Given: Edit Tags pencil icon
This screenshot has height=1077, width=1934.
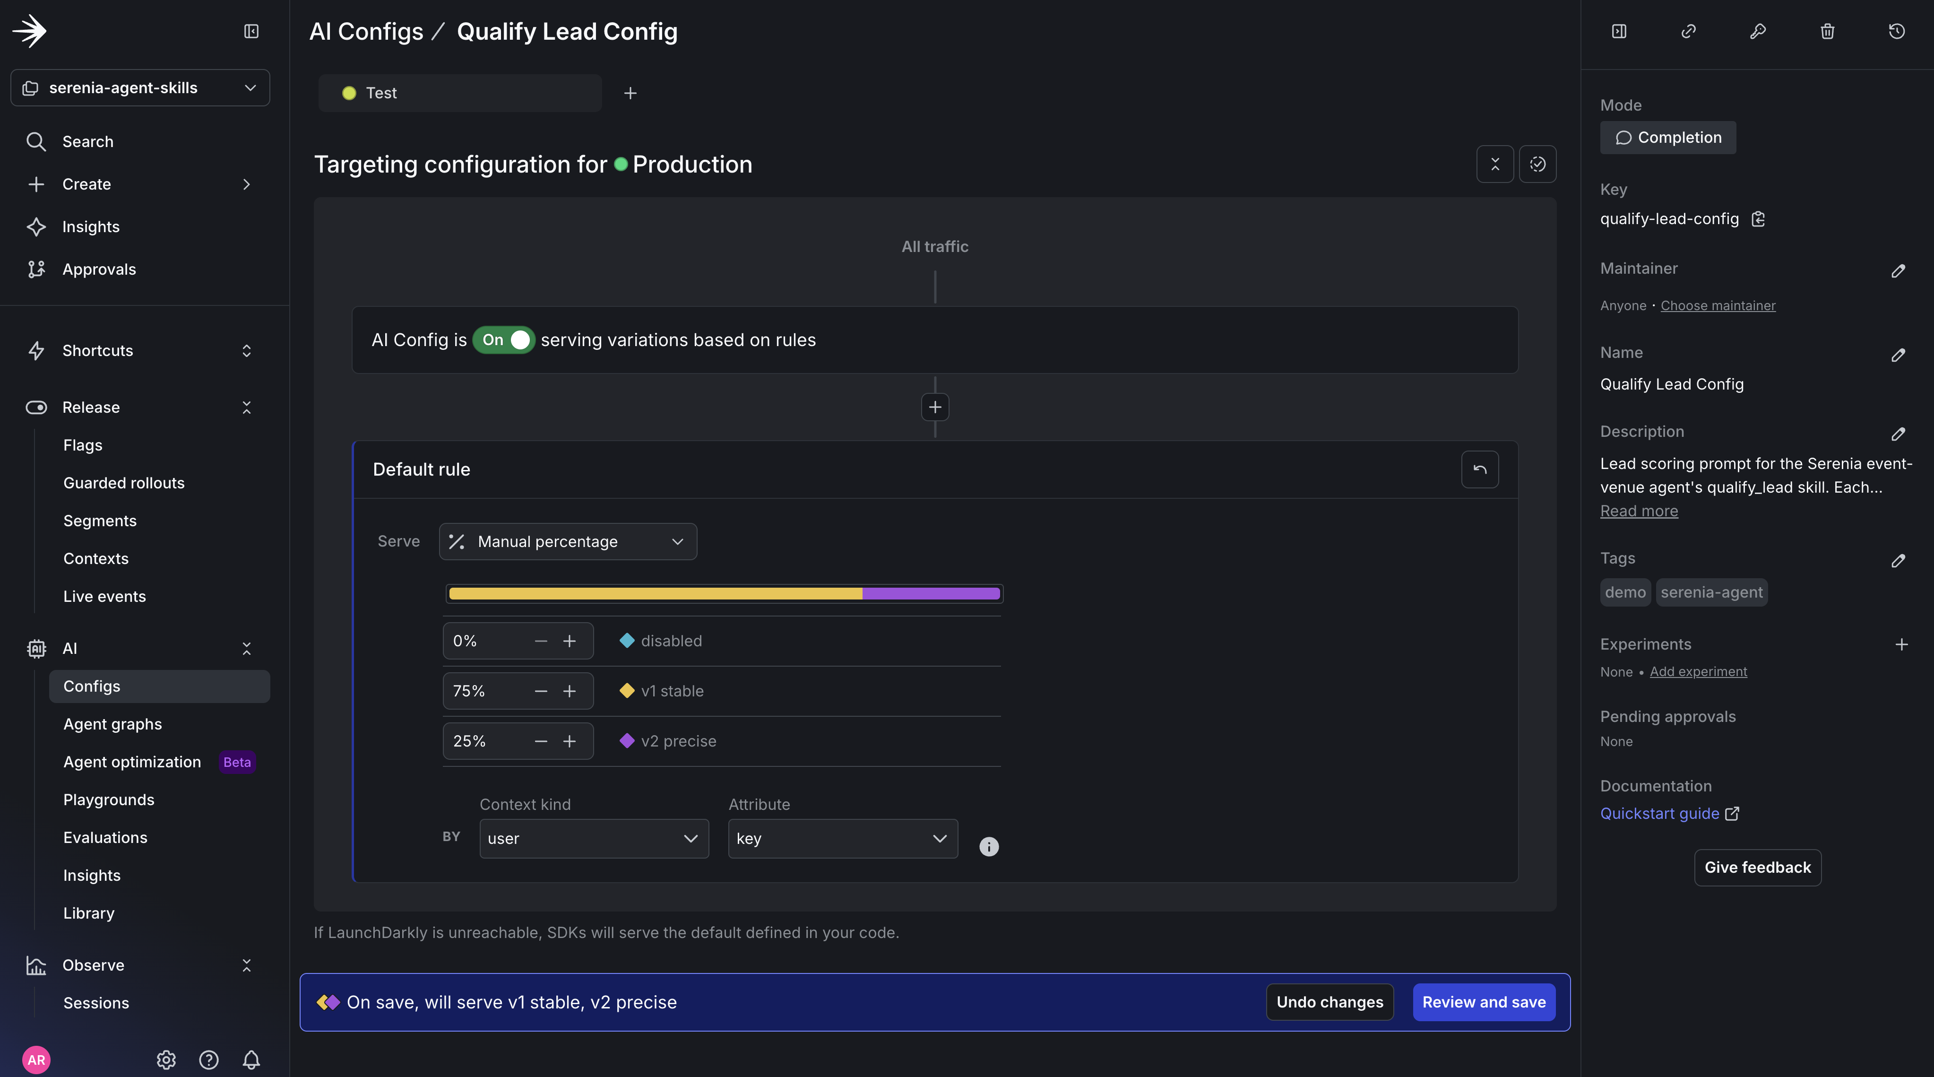Looking at the screenshot, I should click(1898, 560).
